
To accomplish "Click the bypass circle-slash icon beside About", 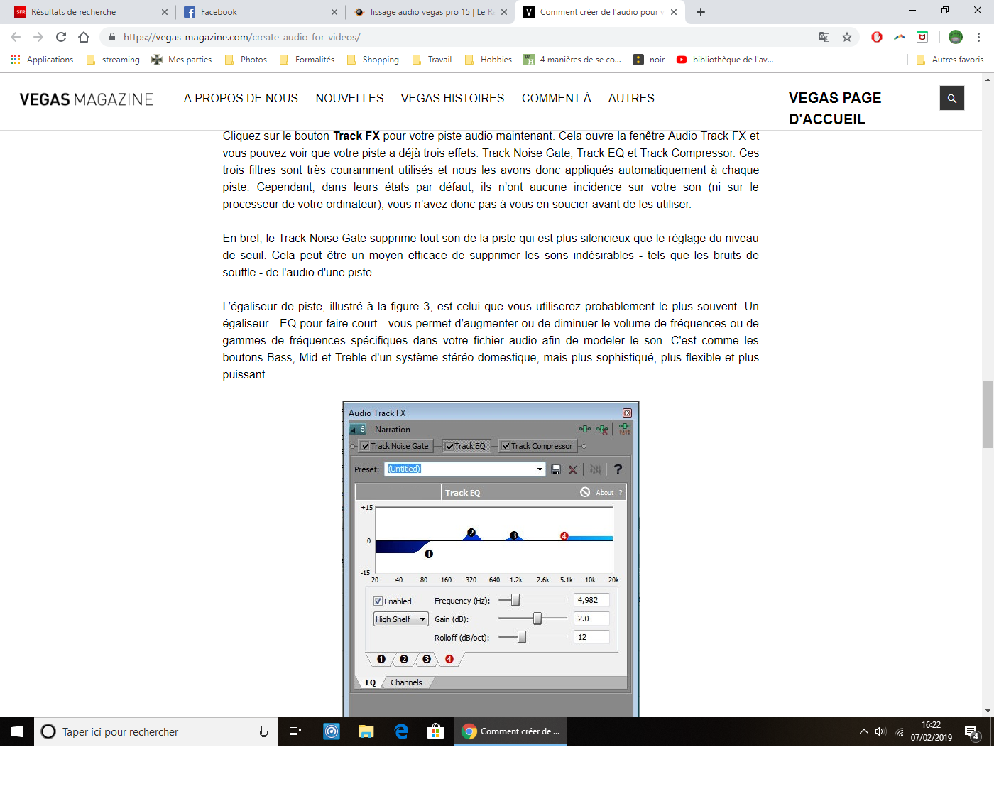I will pos(585,492).
